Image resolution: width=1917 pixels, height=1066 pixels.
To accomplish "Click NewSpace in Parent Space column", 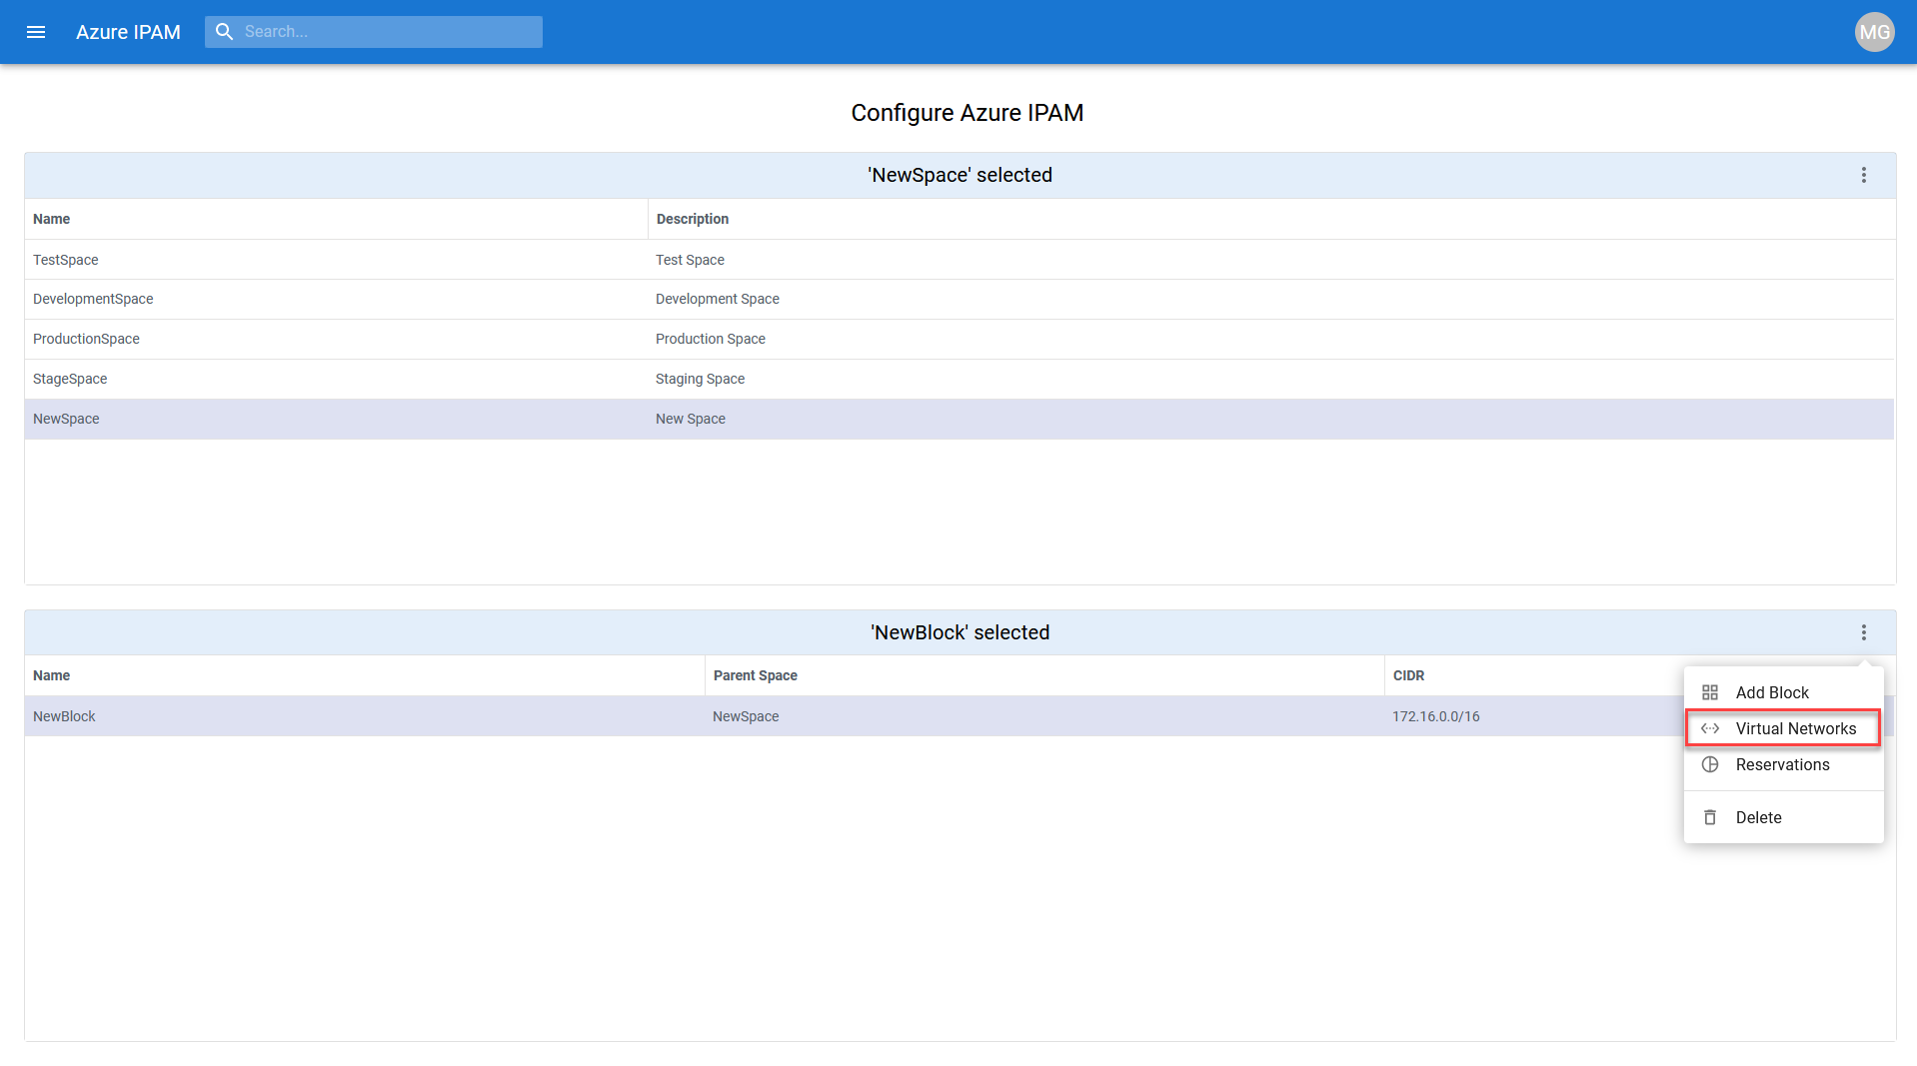I will [x=1044, y=716].
